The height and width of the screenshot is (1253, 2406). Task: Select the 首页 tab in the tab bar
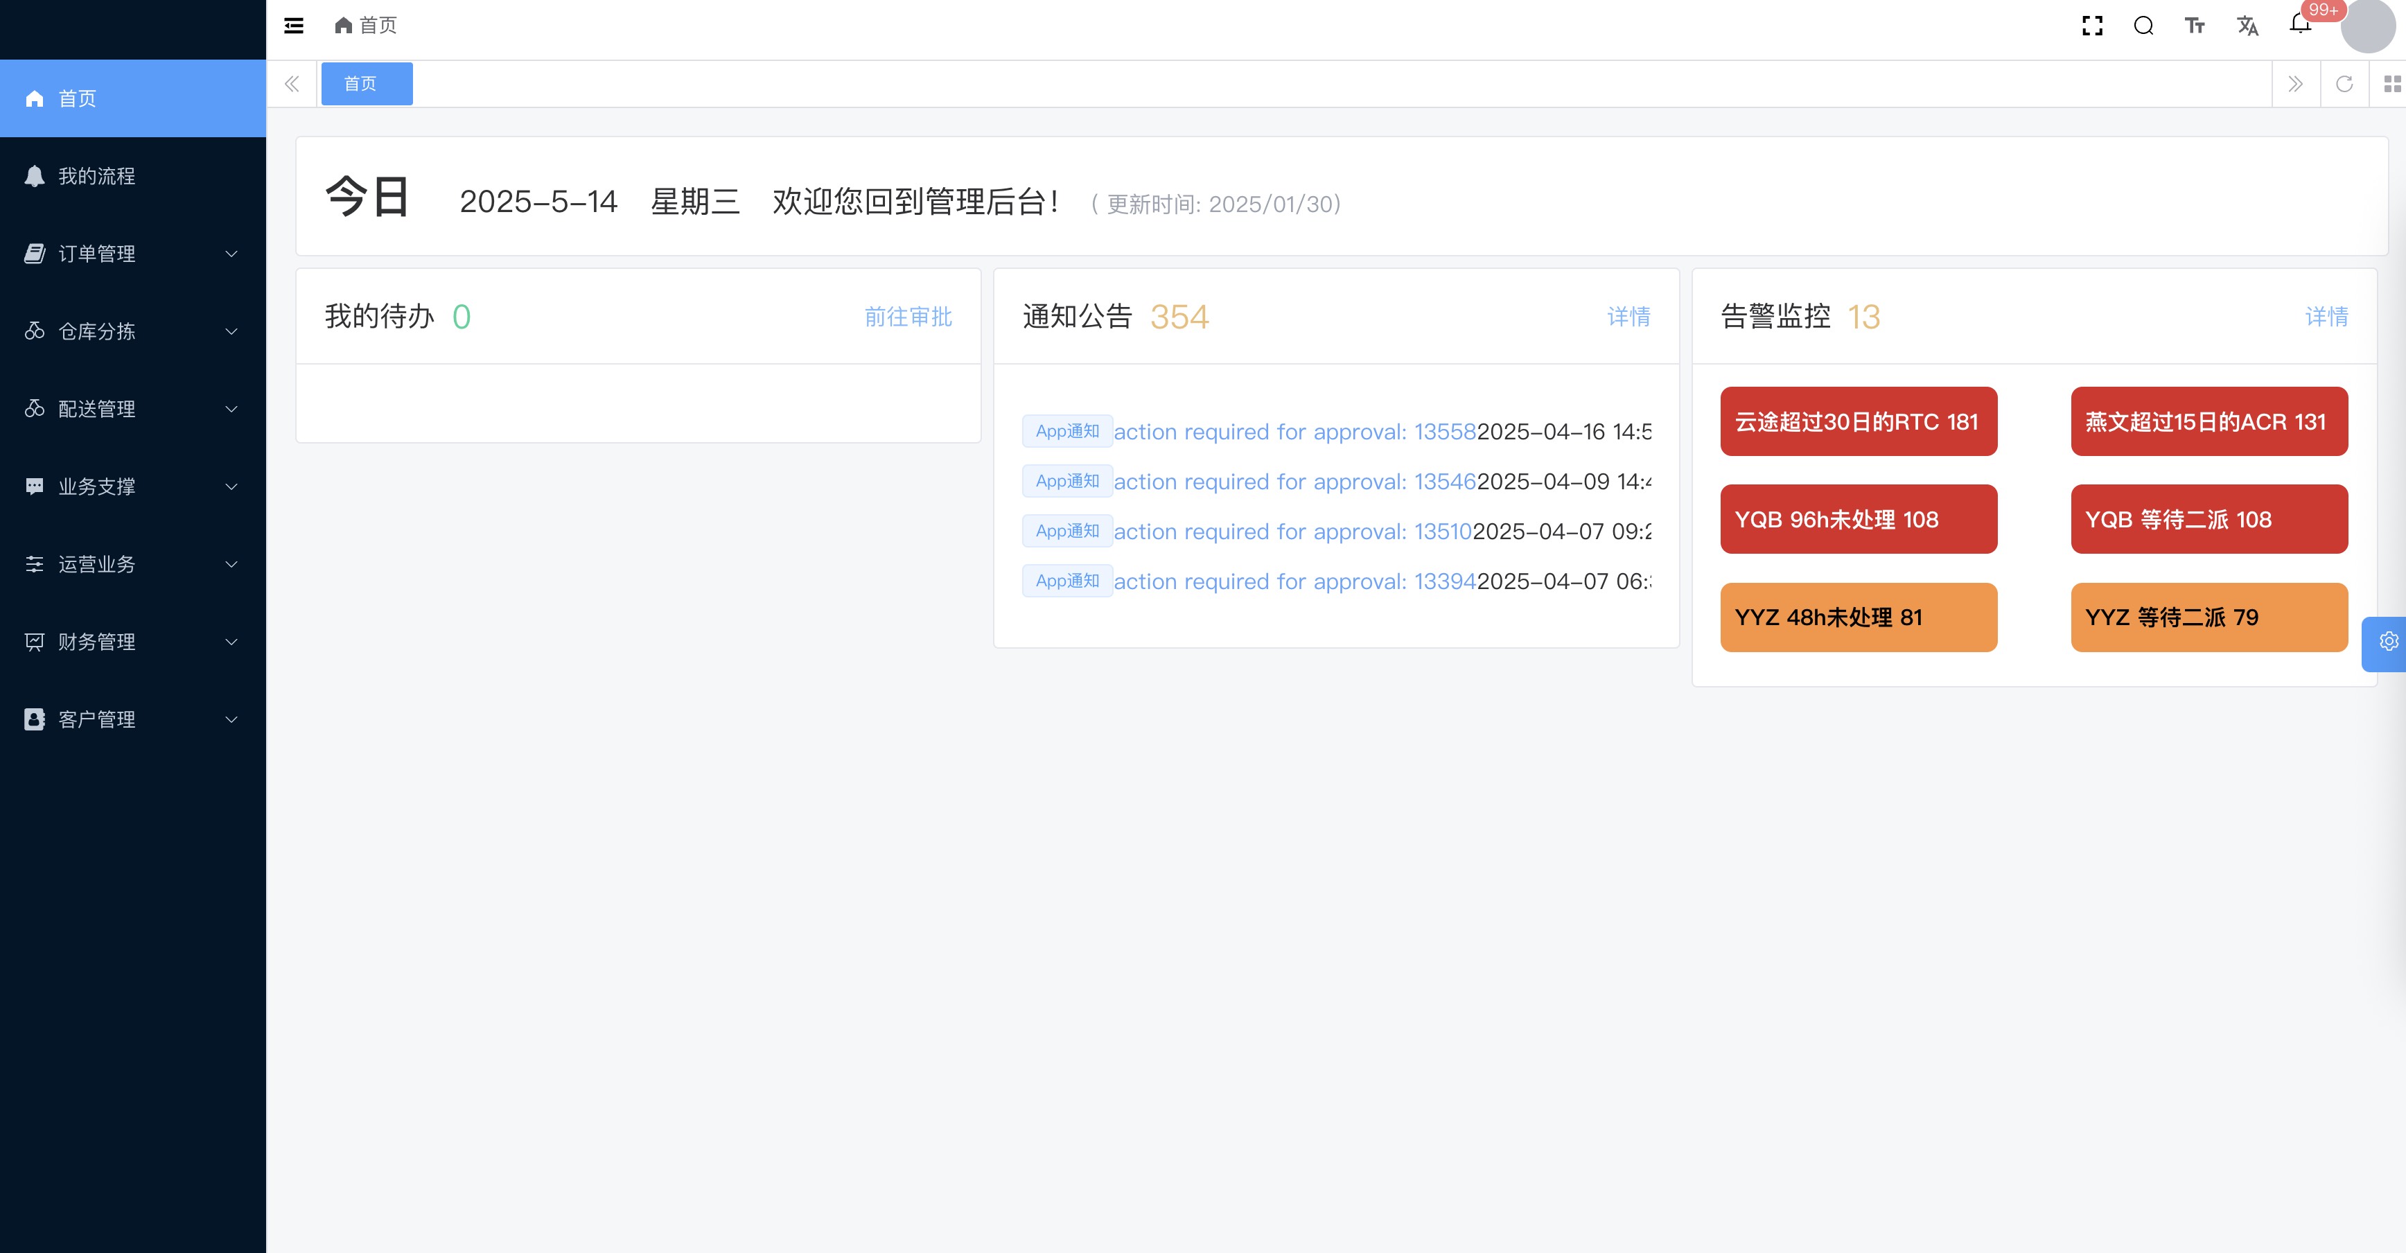pos(366,84)
